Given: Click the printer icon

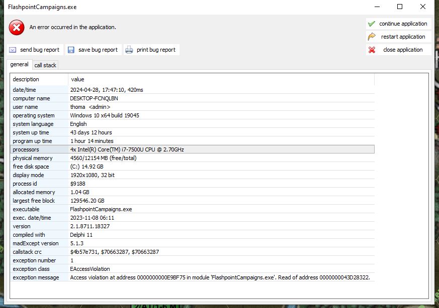Looking at the screenshot, I should click(x=129, y=50).
